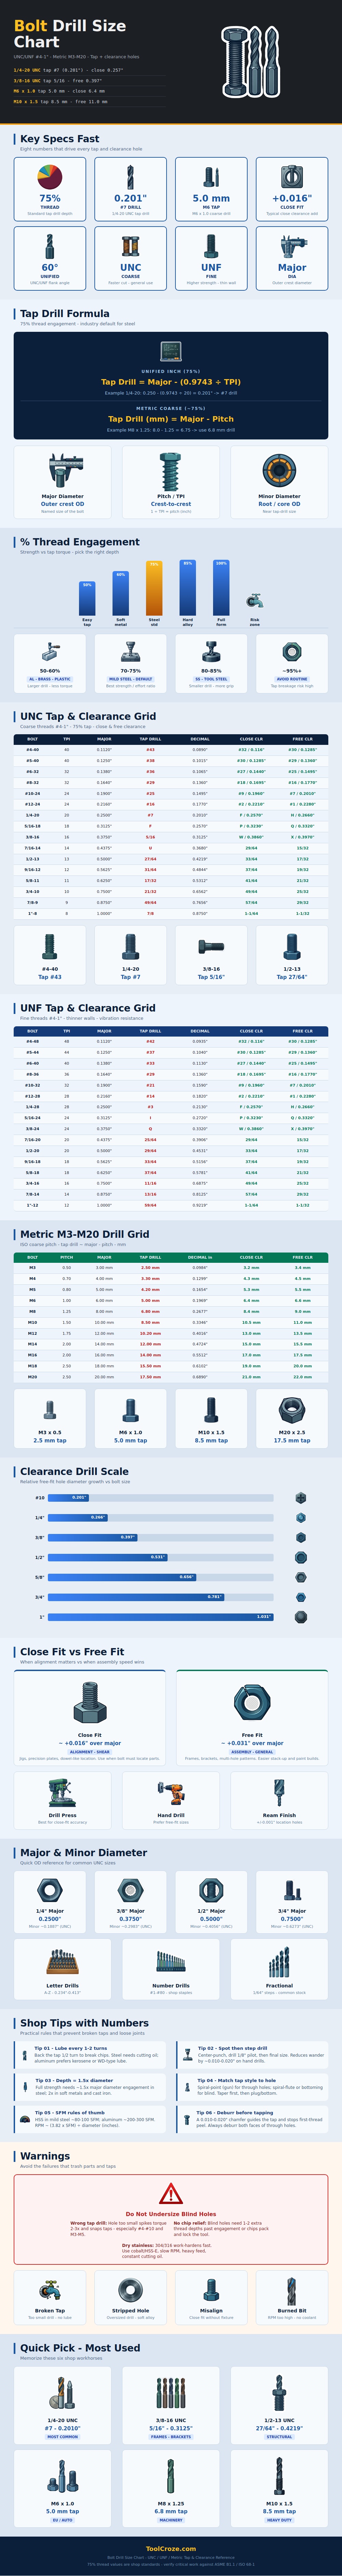Click the UNC Coarse thread icon
Image resolution: width=342 pixels, height=2576 pixels.
(131, 246)
